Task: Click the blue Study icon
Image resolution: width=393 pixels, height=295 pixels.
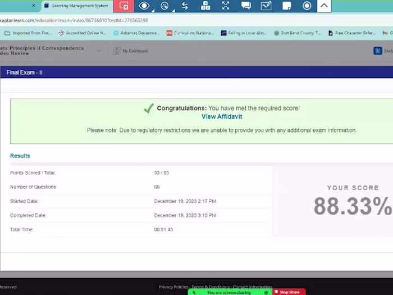Action: point(378,51)
